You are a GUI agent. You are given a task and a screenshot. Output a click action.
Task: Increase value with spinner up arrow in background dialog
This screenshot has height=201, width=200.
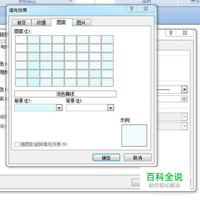184,98
